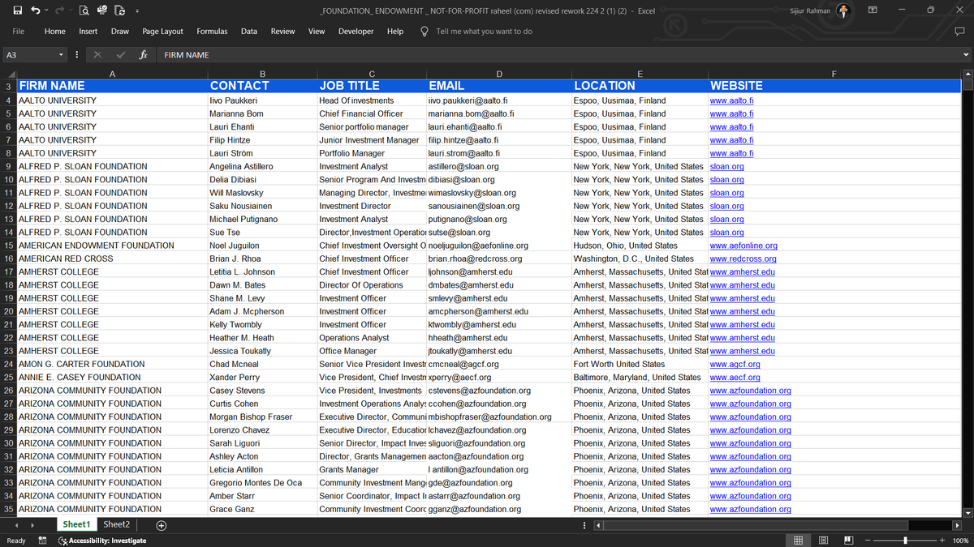Open the Developer ribbon tab
The height and width of the screenshot is (547, 974).
(x=356, y=32)
